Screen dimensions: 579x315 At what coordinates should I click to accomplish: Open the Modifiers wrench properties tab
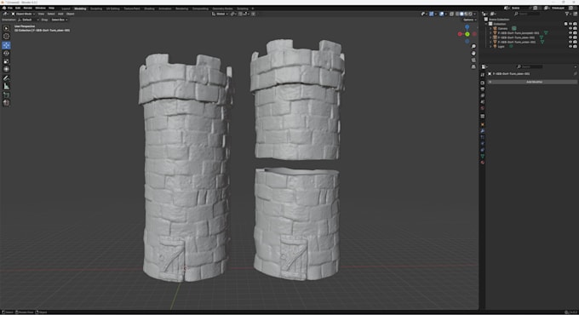[483, 131]
